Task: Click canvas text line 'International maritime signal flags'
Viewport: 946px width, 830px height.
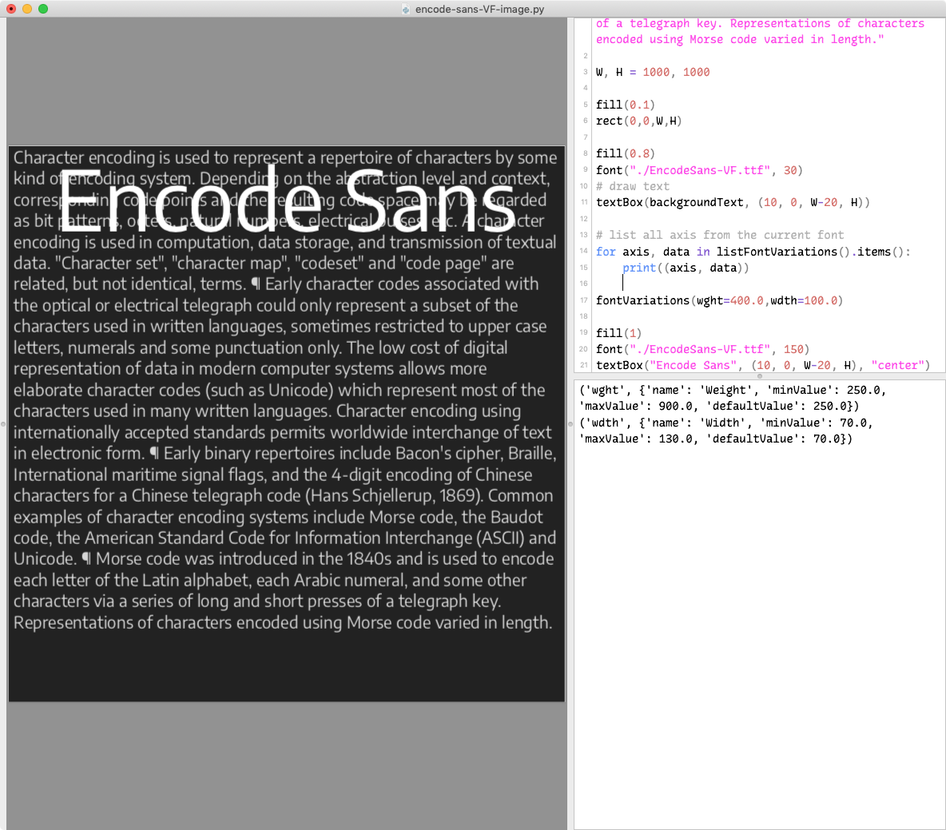Action: 272,475
